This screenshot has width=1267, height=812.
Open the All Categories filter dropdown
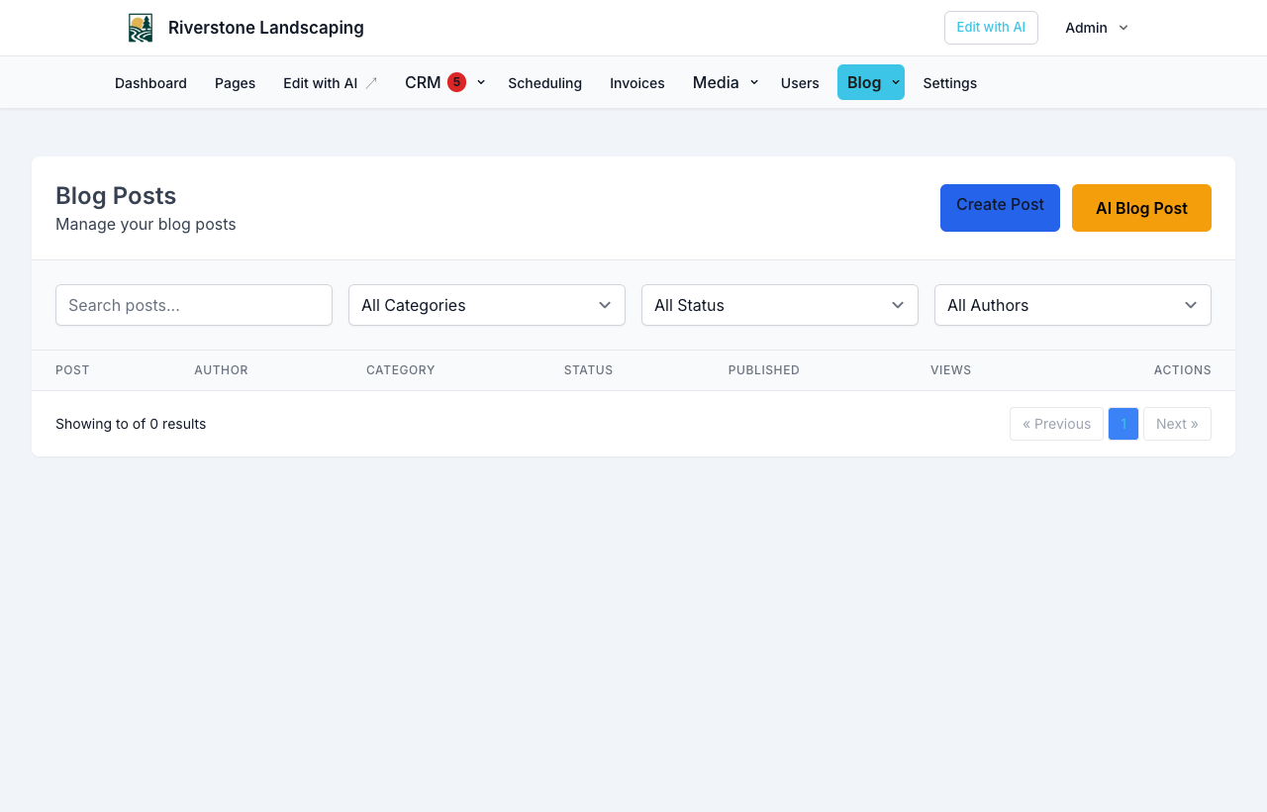[x=487, y=305]
